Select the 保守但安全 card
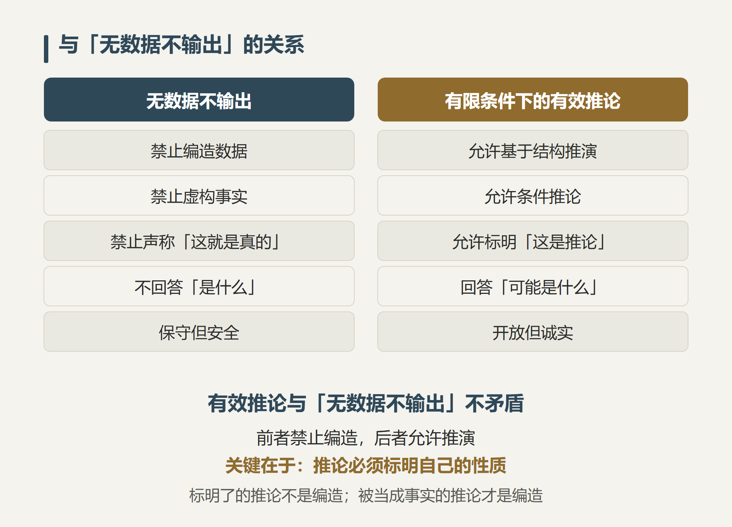Viewport: 732px width, 527px height. click(199, 332)
